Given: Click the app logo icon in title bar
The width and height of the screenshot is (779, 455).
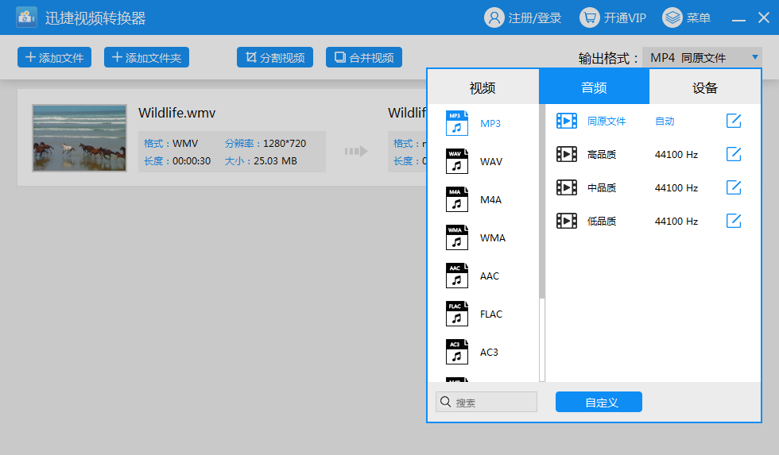Looking at the screenshot, I should click(26, 17).
